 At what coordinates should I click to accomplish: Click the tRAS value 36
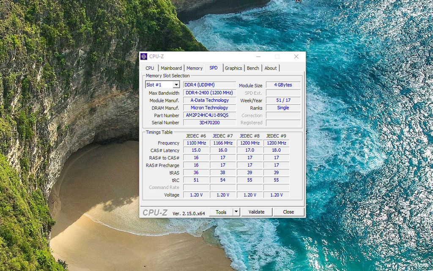(196, 172)
